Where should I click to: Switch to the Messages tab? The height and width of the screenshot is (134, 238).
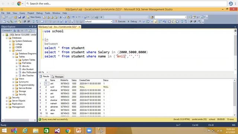point(57,77)
